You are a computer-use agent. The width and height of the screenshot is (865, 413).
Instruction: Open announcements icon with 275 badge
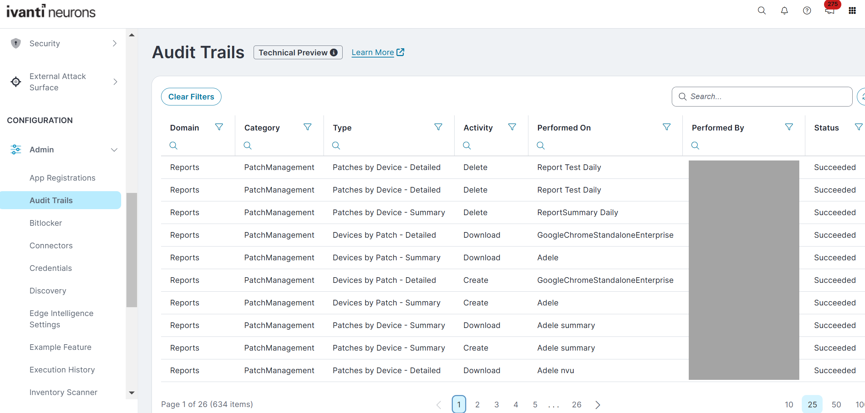coord(830,11)
